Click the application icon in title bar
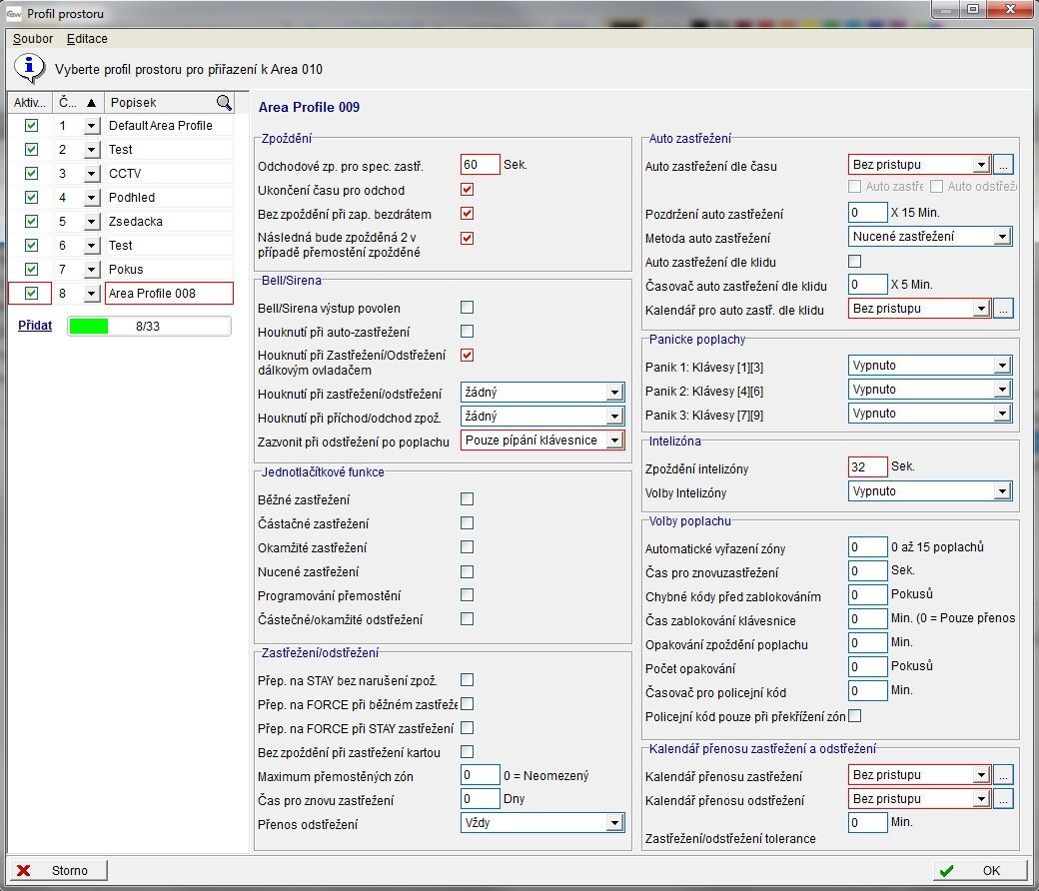 [x=14, y=14]
